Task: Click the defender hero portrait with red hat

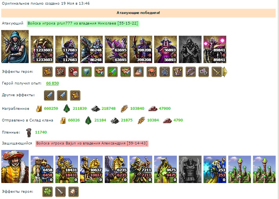Action: coord(15,167)
